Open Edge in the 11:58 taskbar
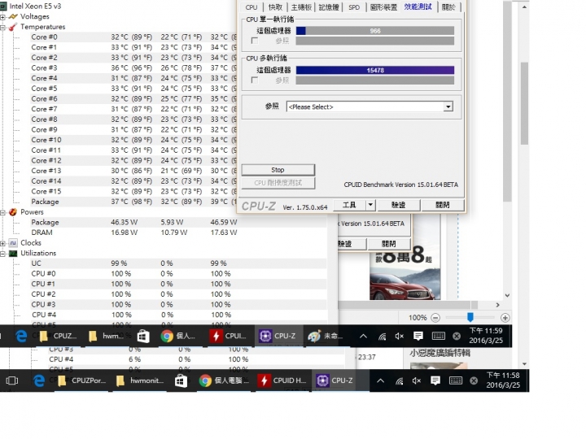The width and height of the screenshot is (586, 439). [39, 380]
